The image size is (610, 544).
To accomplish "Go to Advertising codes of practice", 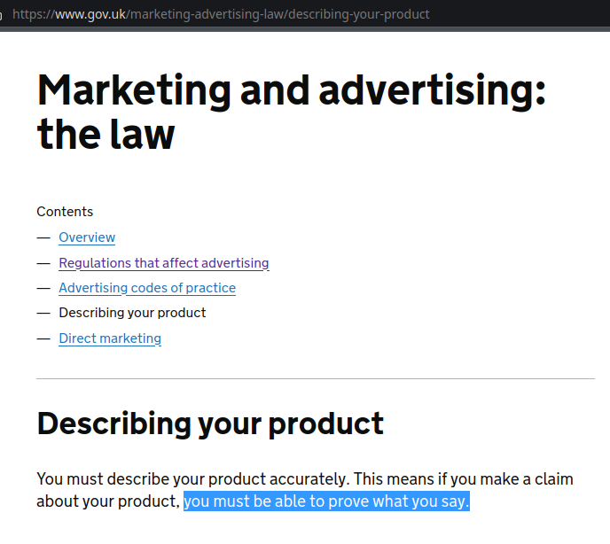I will (147, 288).
